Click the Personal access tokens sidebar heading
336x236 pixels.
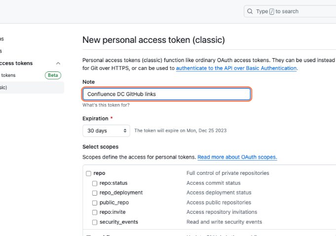[17, 63]
